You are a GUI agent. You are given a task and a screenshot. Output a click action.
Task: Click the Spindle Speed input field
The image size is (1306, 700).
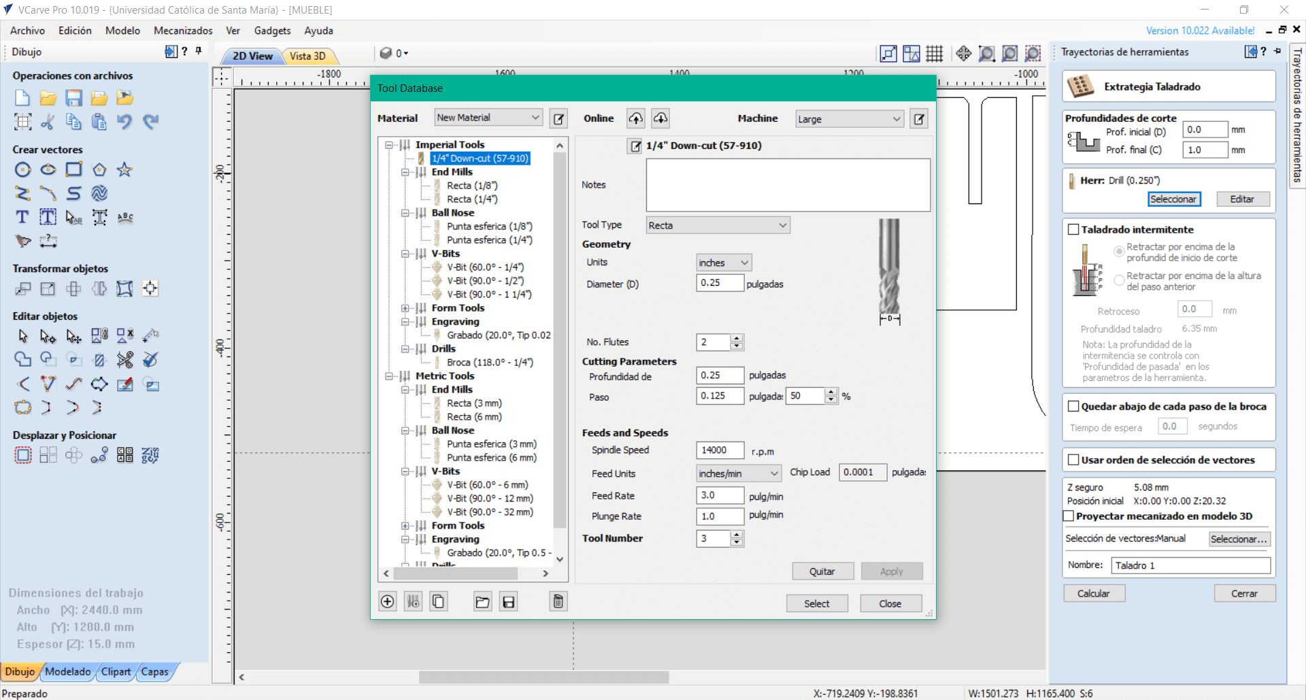coord(720,450)
